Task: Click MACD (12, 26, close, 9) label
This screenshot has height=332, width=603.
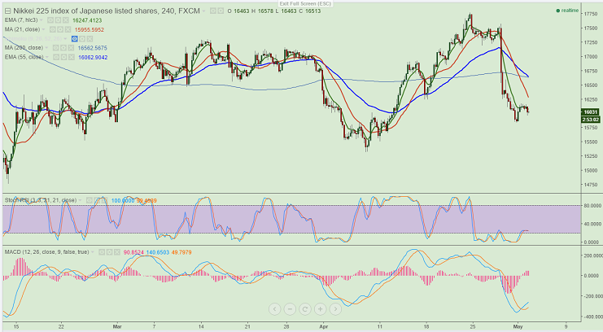Action: pyautogui.click(x=46, y=252)
